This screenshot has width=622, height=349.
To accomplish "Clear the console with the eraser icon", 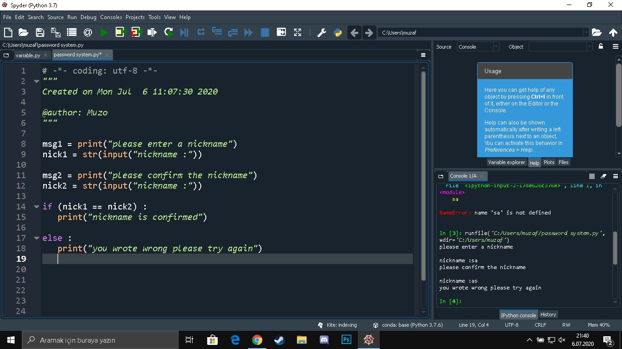I will pyautogui.click(x=604, y=176).
